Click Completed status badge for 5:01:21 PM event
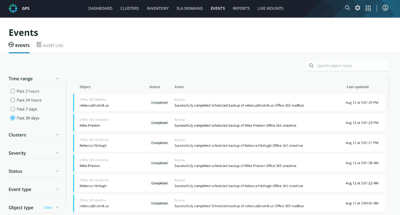The image size is (400, 215). 159,143
